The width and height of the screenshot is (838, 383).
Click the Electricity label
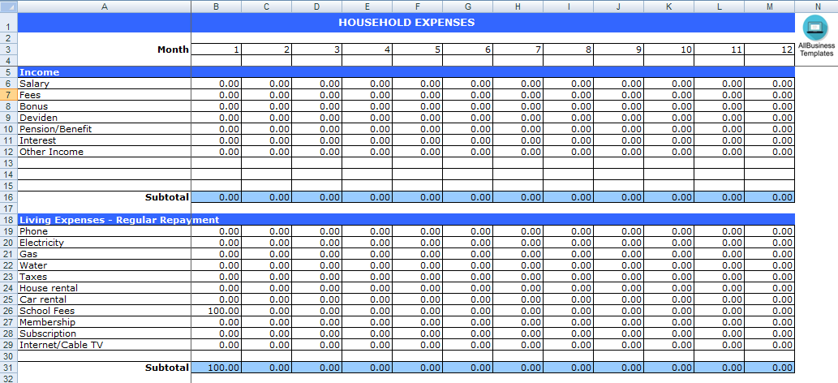(x=41, y=243)
